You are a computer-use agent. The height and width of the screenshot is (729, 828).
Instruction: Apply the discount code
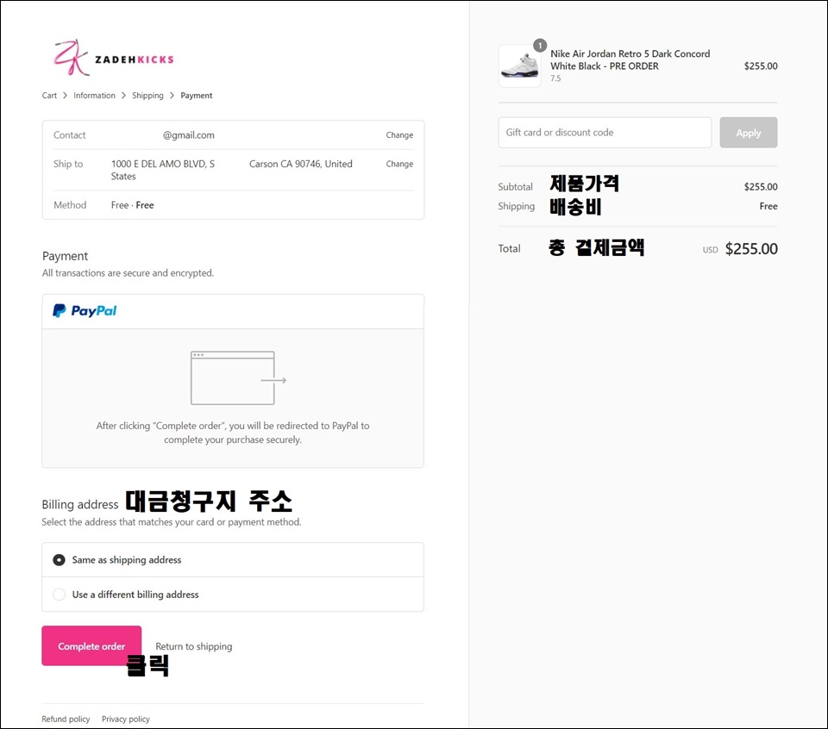[x=749, y=133]
